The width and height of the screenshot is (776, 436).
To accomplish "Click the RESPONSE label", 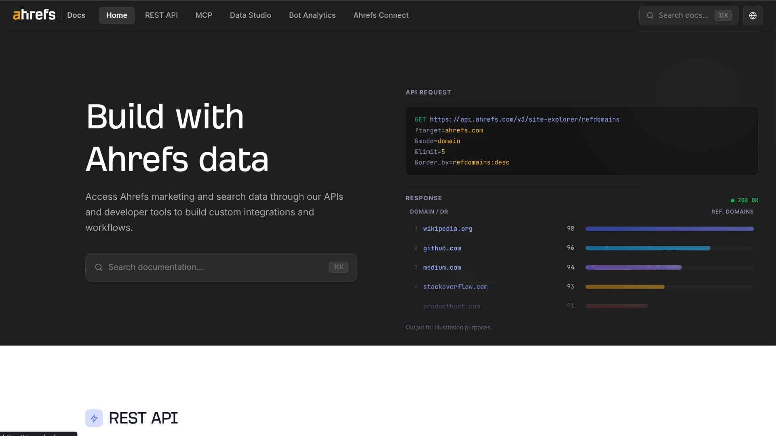I will [x=424, y=198].
